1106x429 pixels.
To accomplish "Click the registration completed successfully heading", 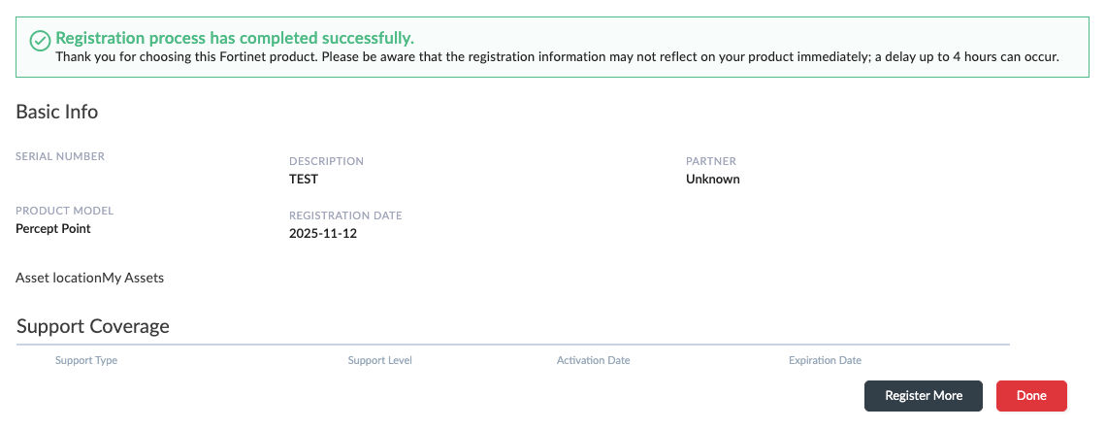I will (235, 39).
